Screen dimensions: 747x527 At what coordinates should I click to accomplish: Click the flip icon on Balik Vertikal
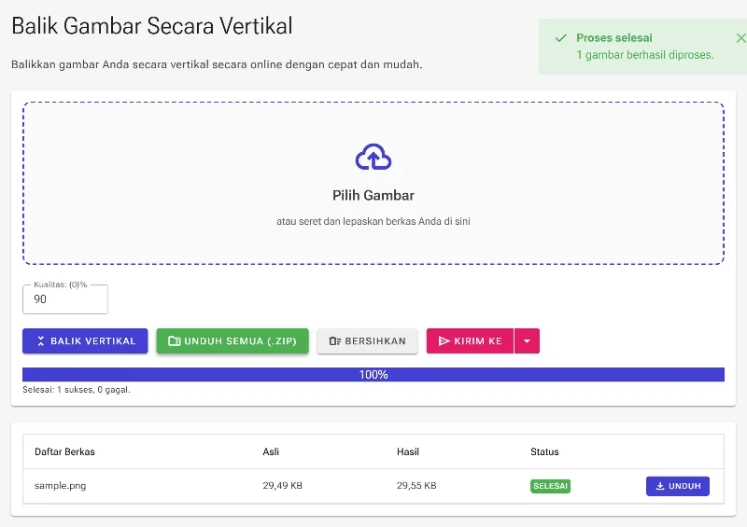(41, 340)
